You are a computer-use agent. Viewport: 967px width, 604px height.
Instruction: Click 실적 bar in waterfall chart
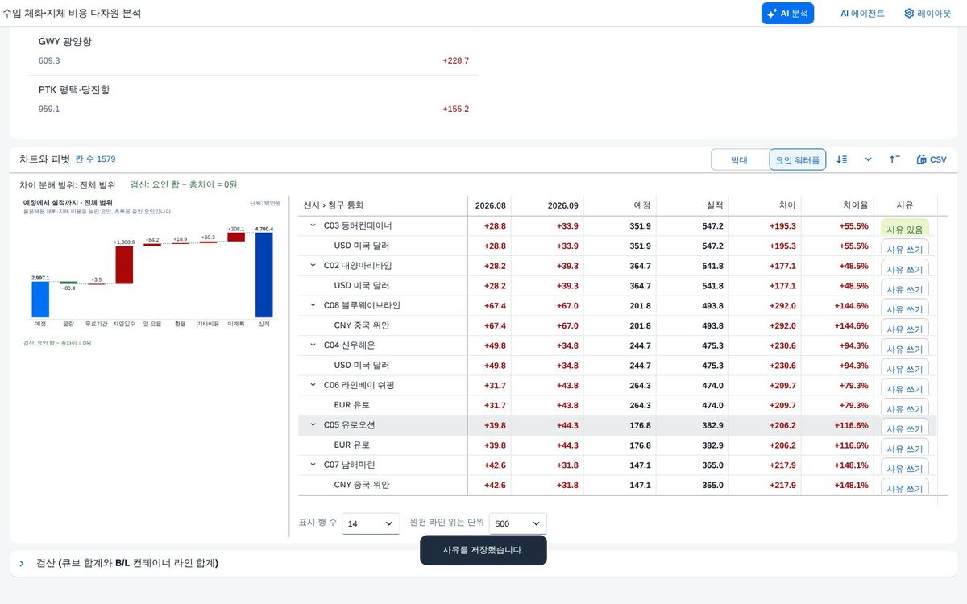pyautogui.click(x=264, y=275)
